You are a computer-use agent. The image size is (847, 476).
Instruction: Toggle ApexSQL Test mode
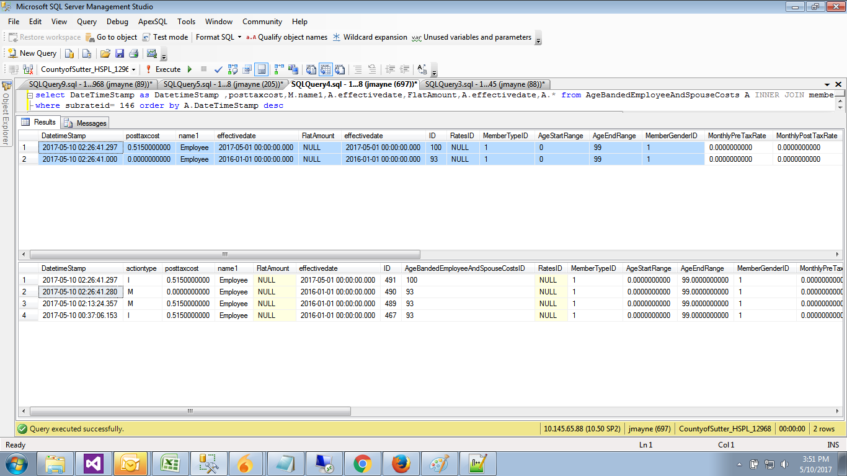tap(165, 37)
